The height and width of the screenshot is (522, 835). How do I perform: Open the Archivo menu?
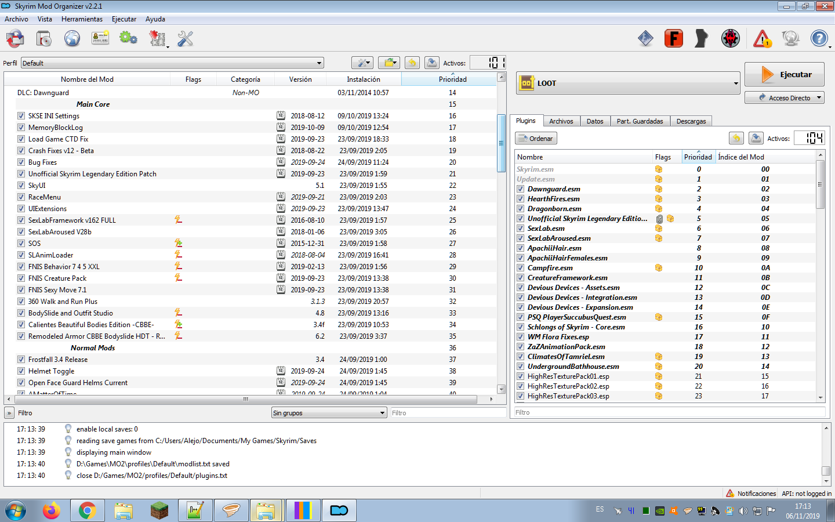tap(16, 19)
